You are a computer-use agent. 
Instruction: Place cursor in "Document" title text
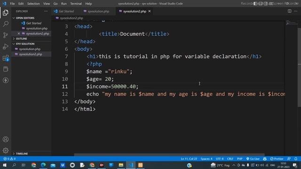(x=132, y=34)
